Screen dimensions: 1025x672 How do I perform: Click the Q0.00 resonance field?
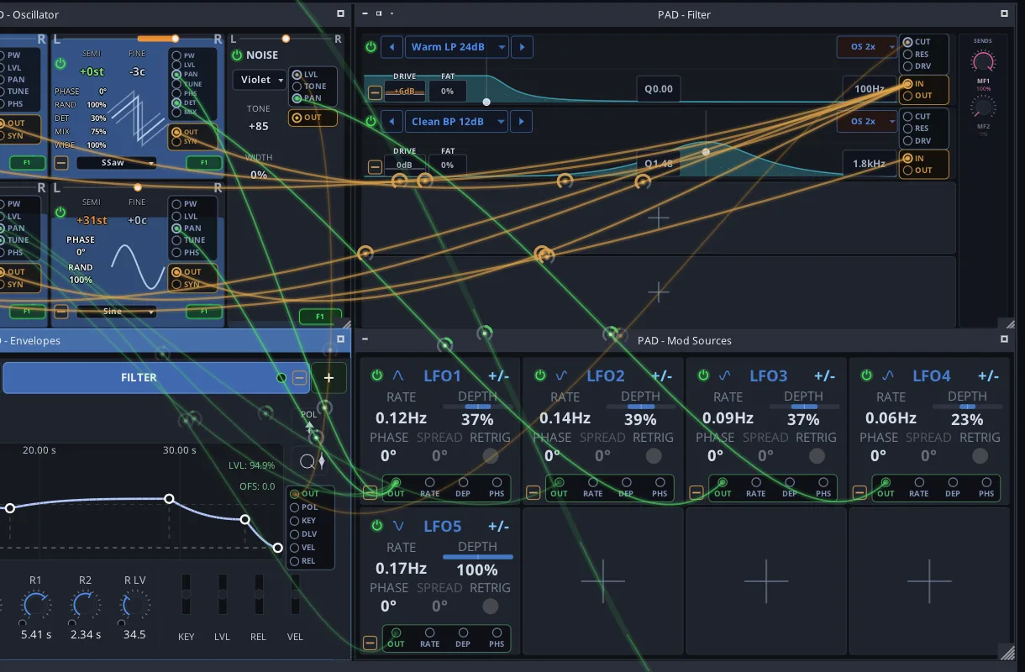[x=659, y=89]
